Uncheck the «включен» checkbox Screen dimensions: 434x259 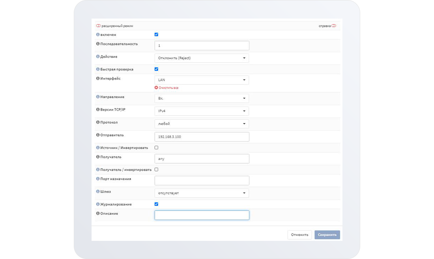click(156, 35)
